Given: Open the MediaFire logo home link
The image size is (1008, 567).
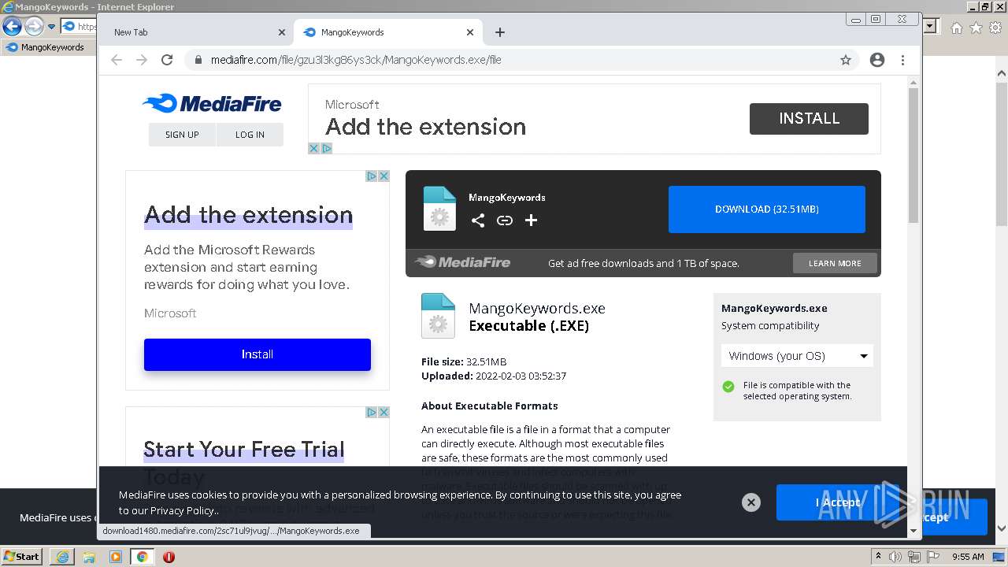Looking at the screenshot, I should [x=212, y=103].
